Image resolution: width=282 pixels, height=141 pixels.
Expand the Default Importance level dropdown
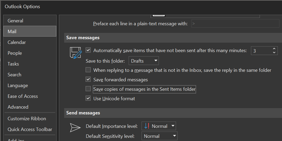coord(159,126)
